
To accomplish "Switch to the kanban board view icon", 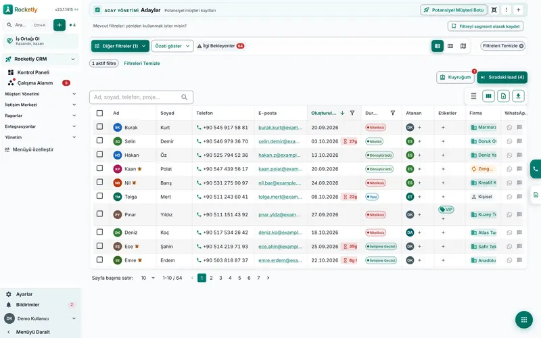I will click(x=450, y=46).
